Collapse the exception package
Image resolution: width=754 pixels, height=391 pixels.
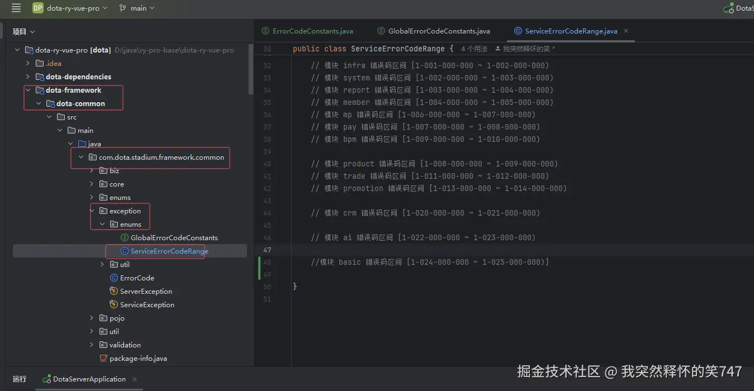click(x=92, y=211)
